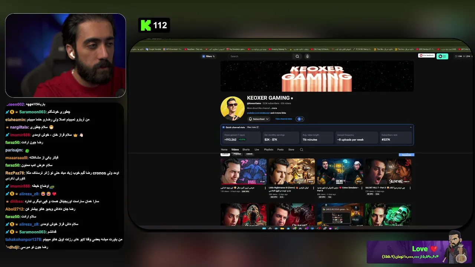Select the Latest sort chip
This screenshot has width=475, height=267.
[x=225, y=154]
